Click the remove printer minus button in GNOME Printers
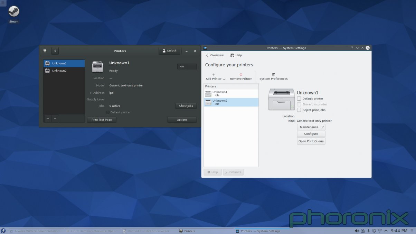The width and height of the screenshot is (416, 234). 54,118
